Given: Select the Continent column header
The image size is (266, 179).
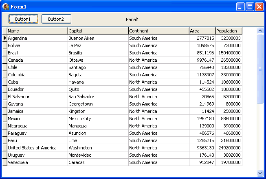Looking at the screenshot, I should 159,31.
